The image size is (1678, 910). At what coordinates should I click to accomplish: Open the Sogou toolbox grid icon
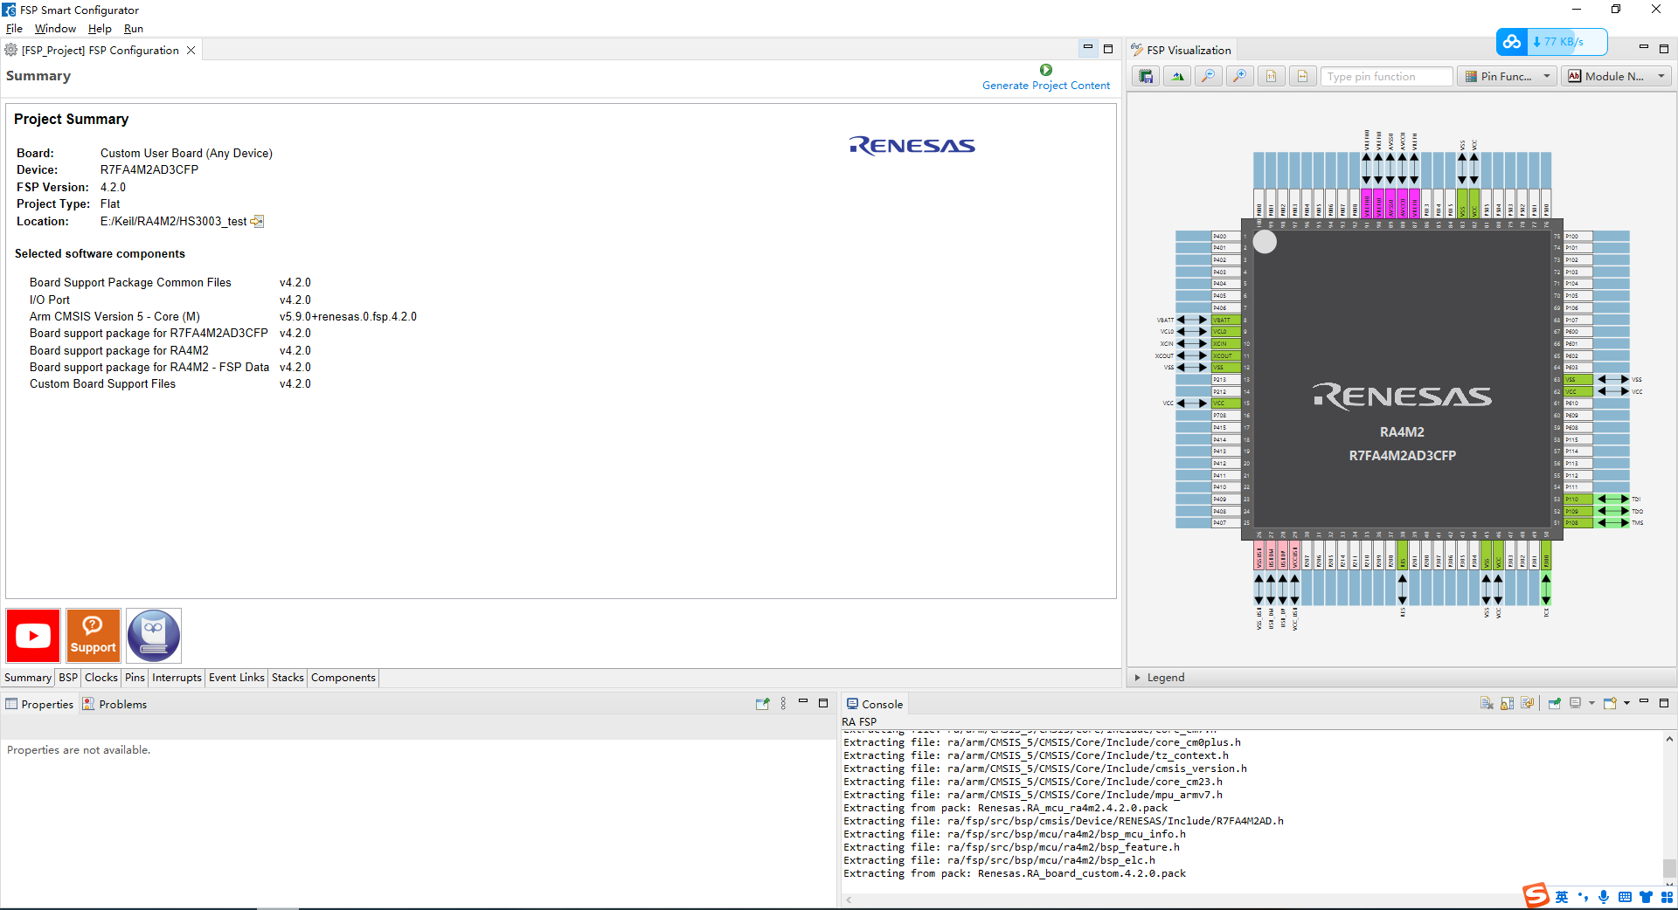coord(1667,897)
